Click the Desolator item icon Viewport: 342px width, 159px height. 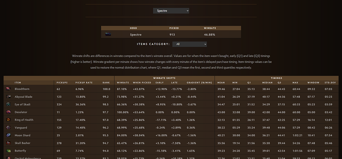[x=8, y=112]
